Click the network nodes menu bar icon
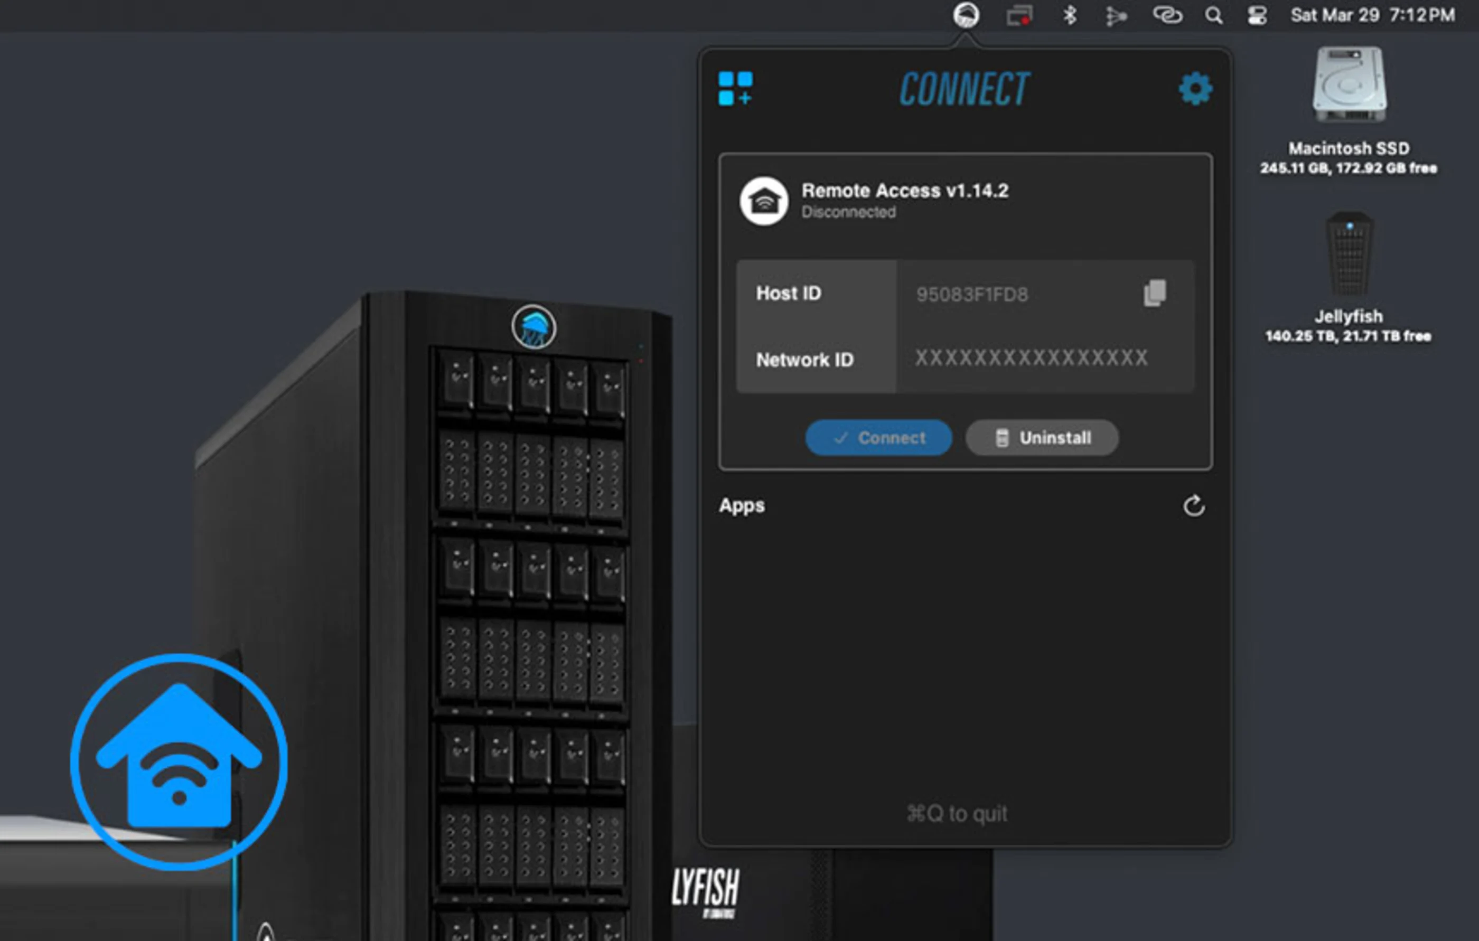 pyautogui.click(x=1116, y=16)
